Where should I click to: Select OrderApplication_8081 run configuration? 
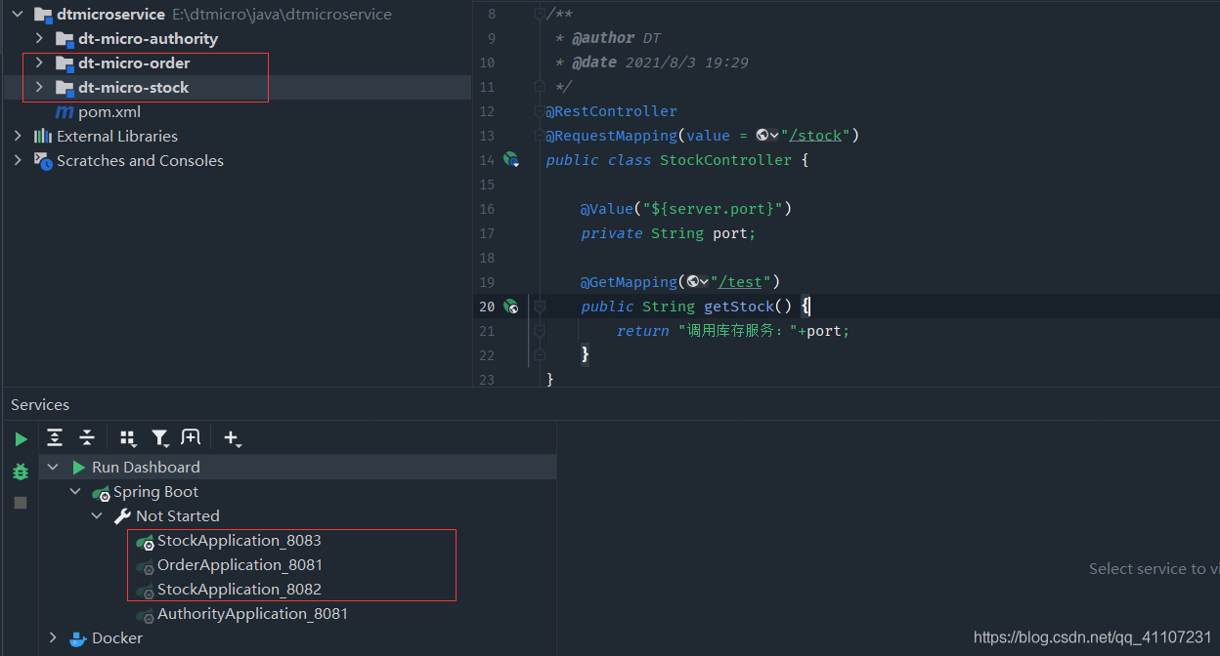tap(240, 564)
